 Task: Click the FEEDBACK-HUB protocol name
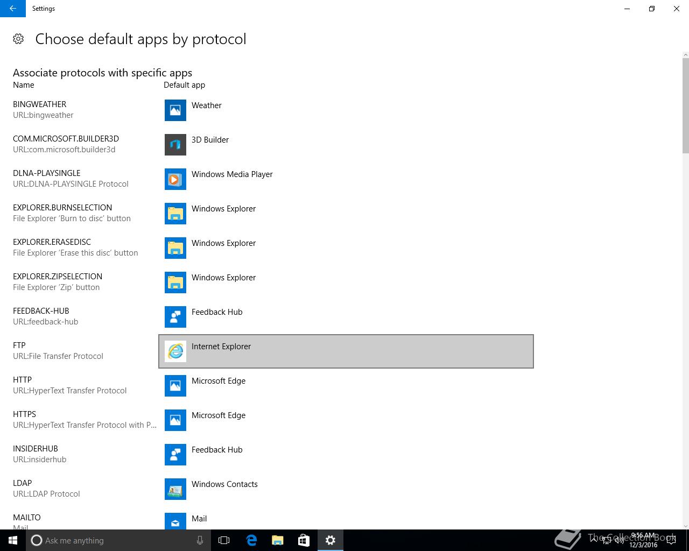[41, 311]
